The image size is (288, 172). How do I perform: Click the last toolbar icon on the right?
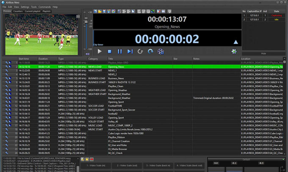169,11
